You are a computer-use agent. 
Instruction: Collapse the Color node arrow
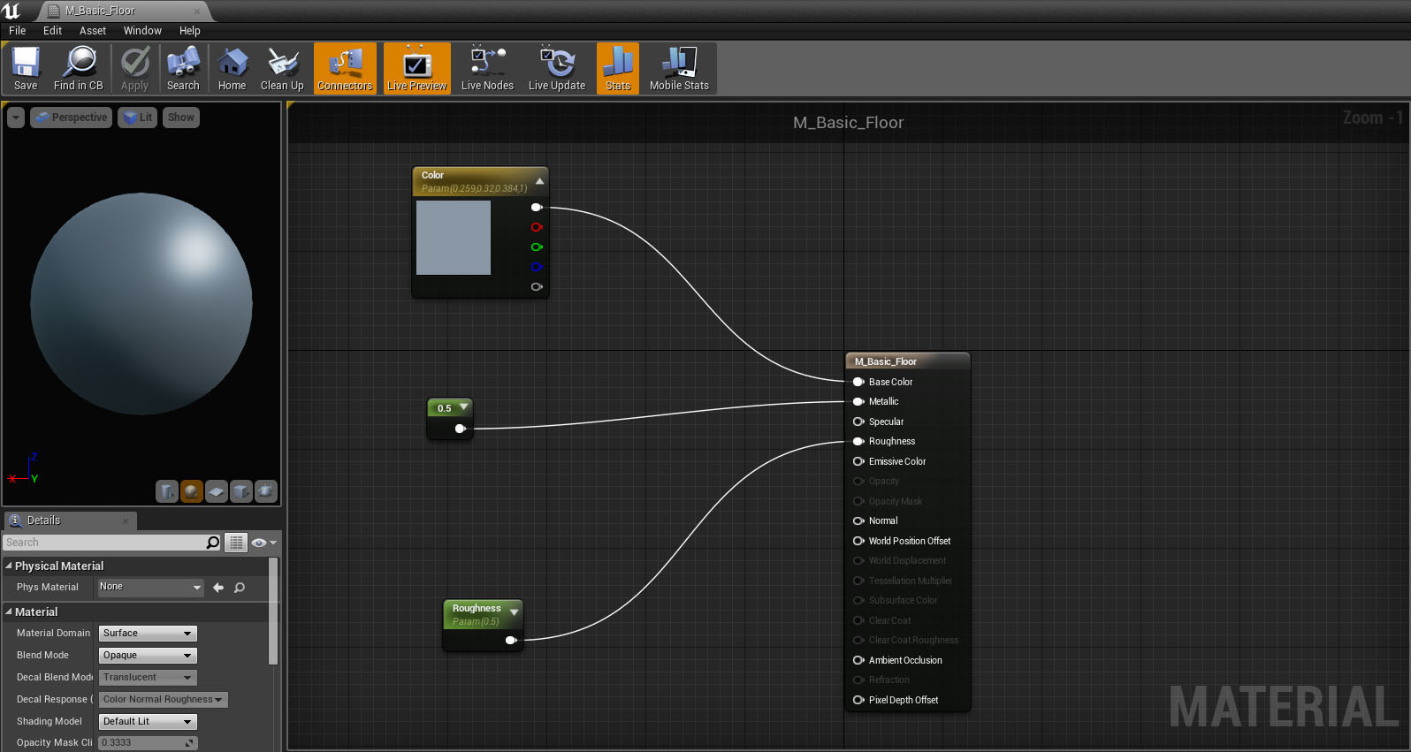(x=539, y=181)
